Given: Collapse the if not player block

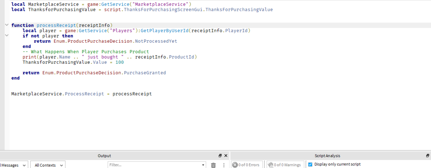Looking at the screenshot, I should click(x=7, y=36).
